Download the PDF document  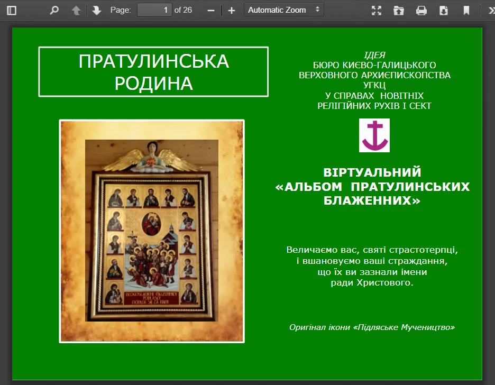(x=444, y=11)
